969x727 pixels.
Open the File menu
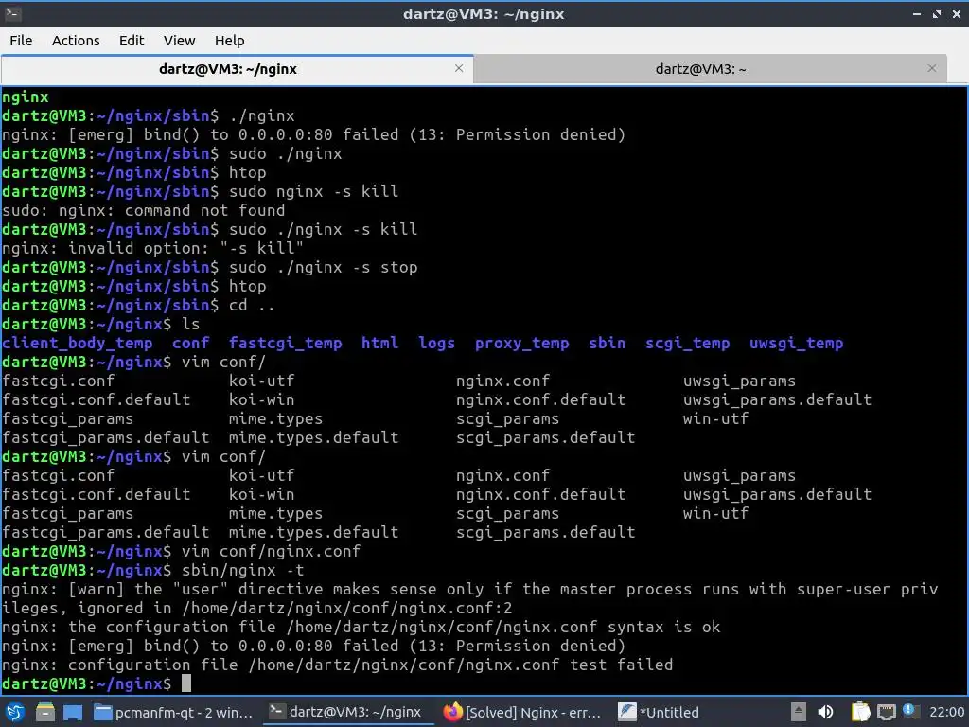tap(21, 41)
